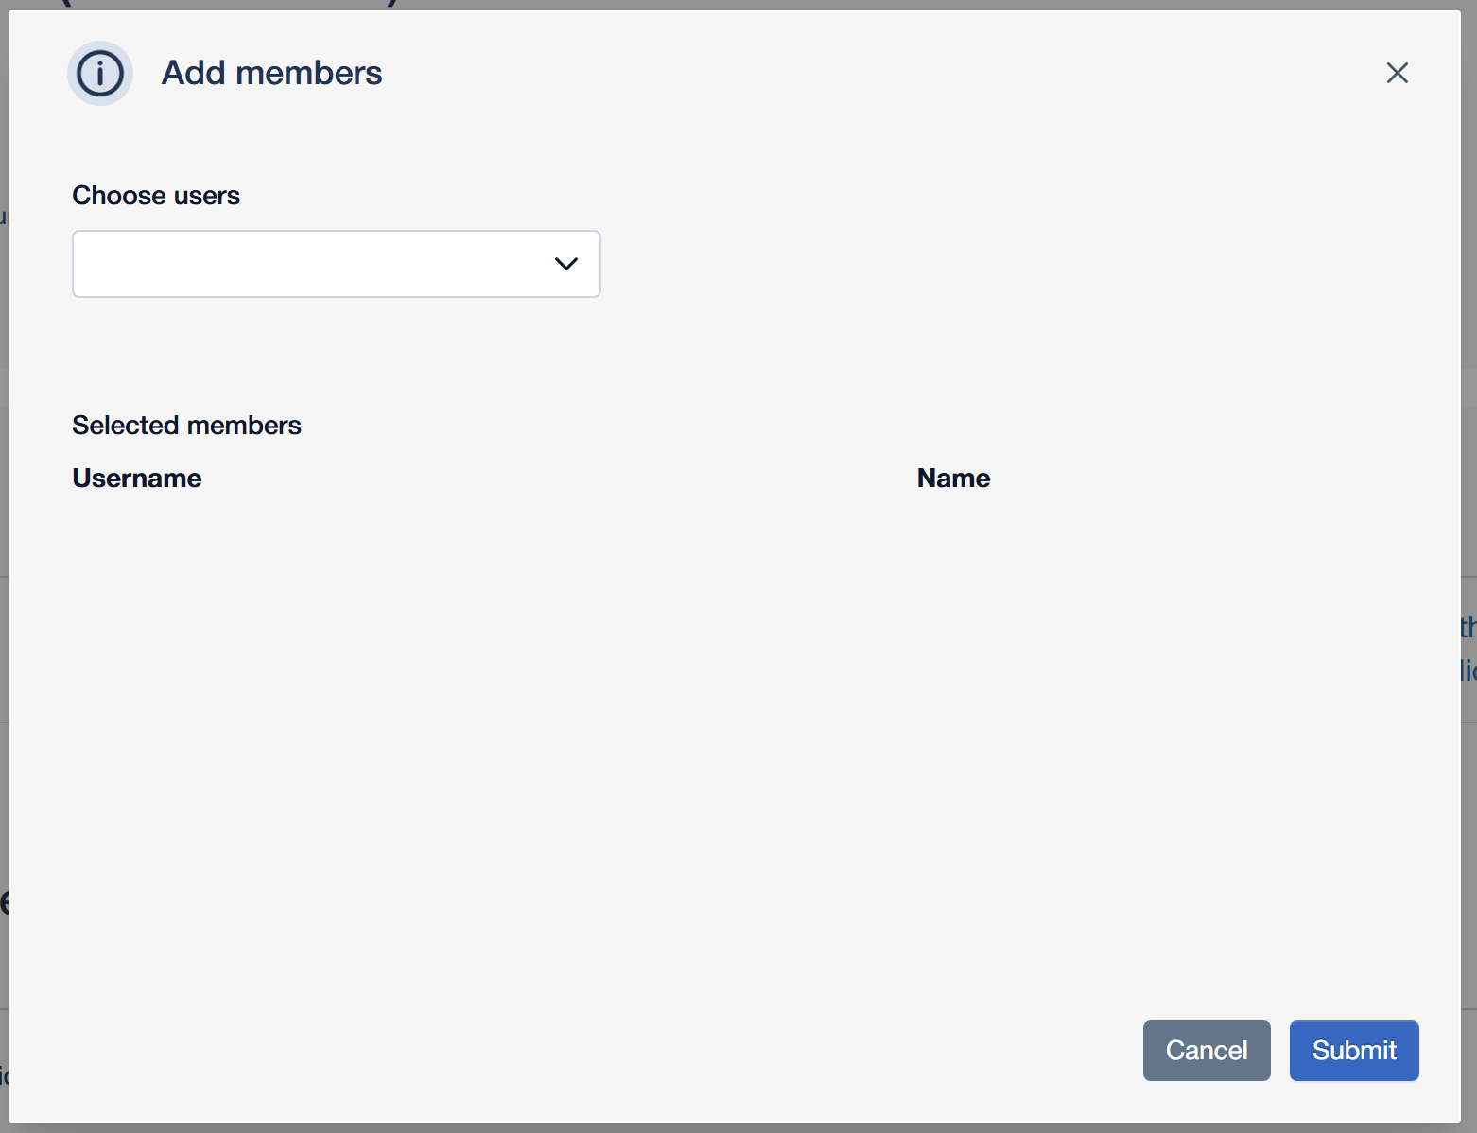Cancel adding members
1477x1133 pixels.
(x=1207, y=1050)
